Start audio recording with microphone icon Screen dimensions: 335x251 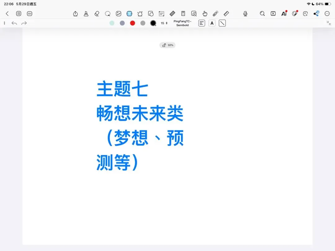(x=245, y=14)
